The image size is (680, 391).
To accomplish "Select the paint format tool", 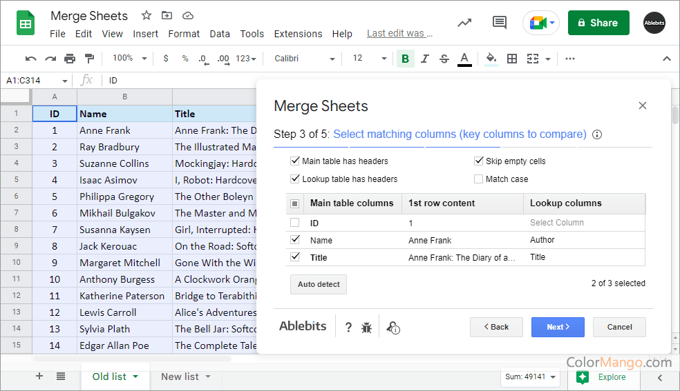I will pyautogui.click(x=89, y=59).
